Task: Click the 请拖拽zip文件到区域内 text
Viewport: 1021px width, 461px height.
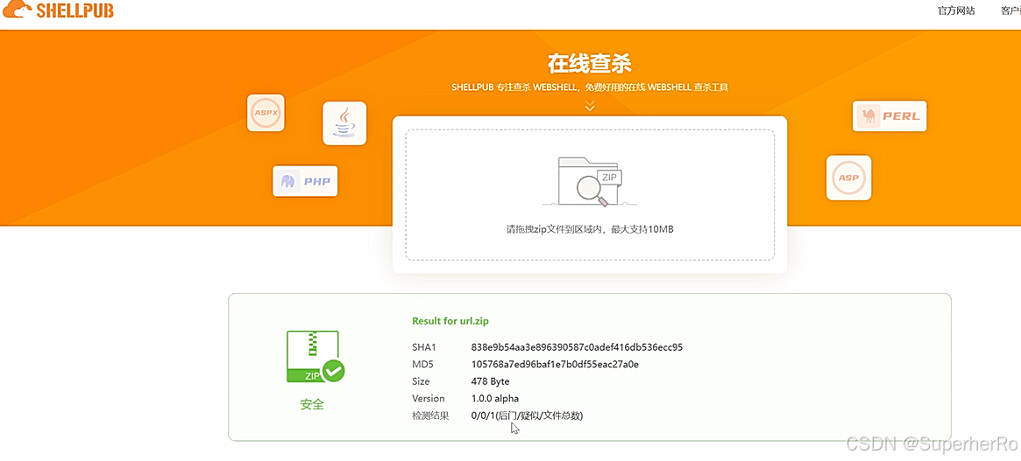Action: click(x=590, y=229)
